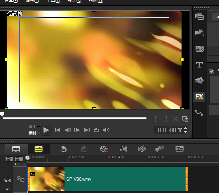Open the system volume control
Screen dimensions: 219x193
pyautogui.click(x=106, y=130)
